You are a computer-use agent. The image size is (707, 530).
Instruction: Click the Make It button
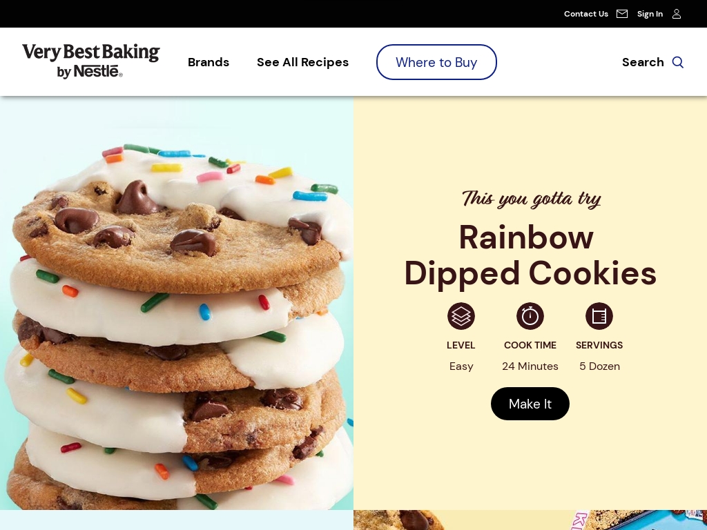click(530, 404)
